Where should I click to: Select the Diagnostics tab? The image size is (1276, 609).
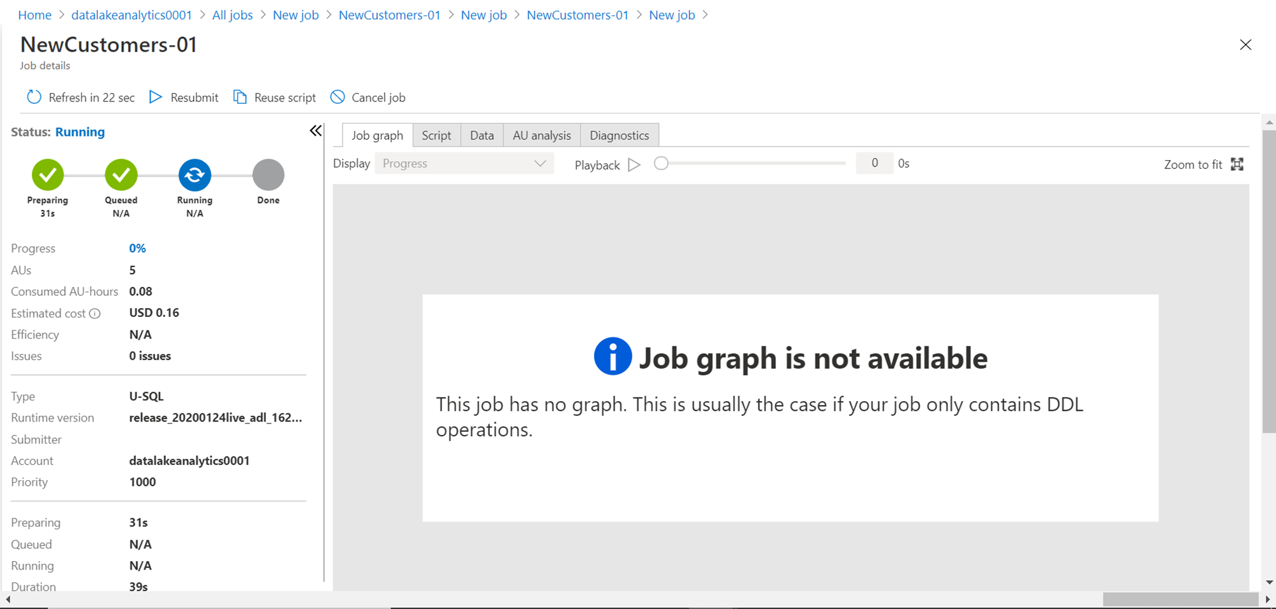point(619,135)
